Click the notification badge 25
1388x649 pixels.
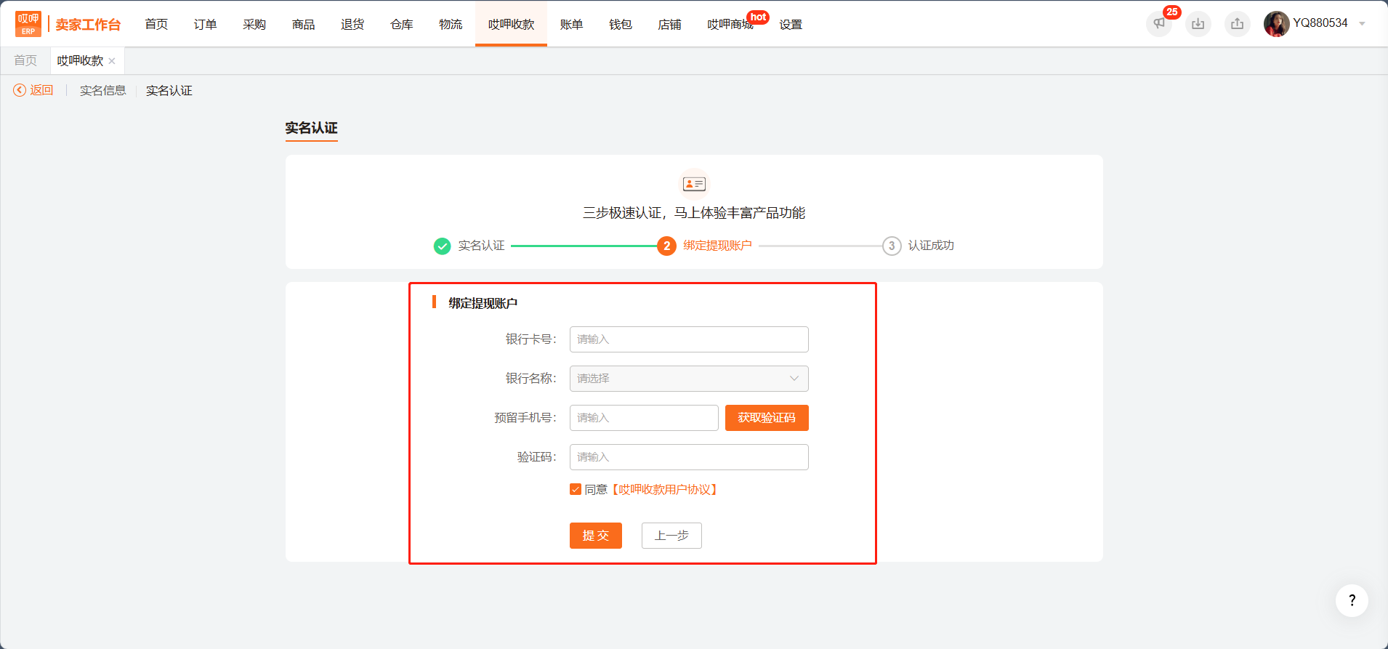click(1171, 12)
